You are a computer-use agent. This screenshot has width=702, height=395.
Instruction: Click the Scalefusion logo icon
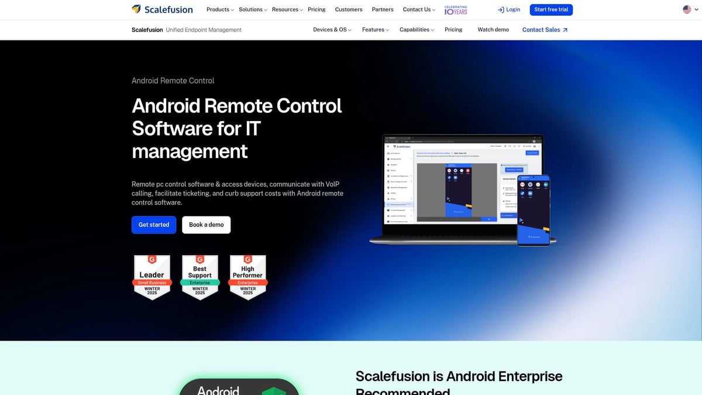click(x=136, y=9)
